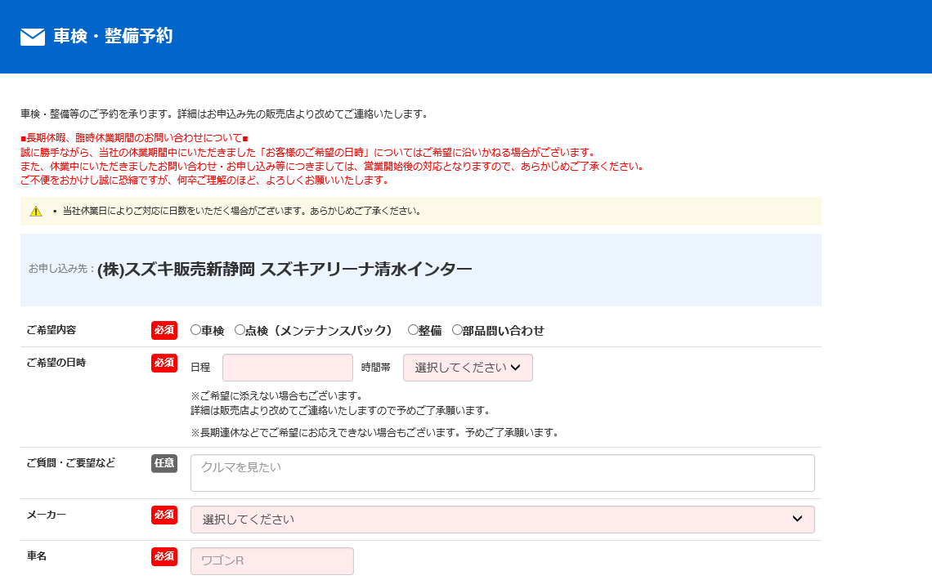This screenshot has height=580, width=932.
Task: Click the 日程 date input field
Action: pyautogui.click(x=288, y=368)
